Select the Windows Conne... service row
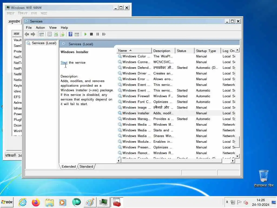Viewport: 277px width, 208px height. coord(176,62)
